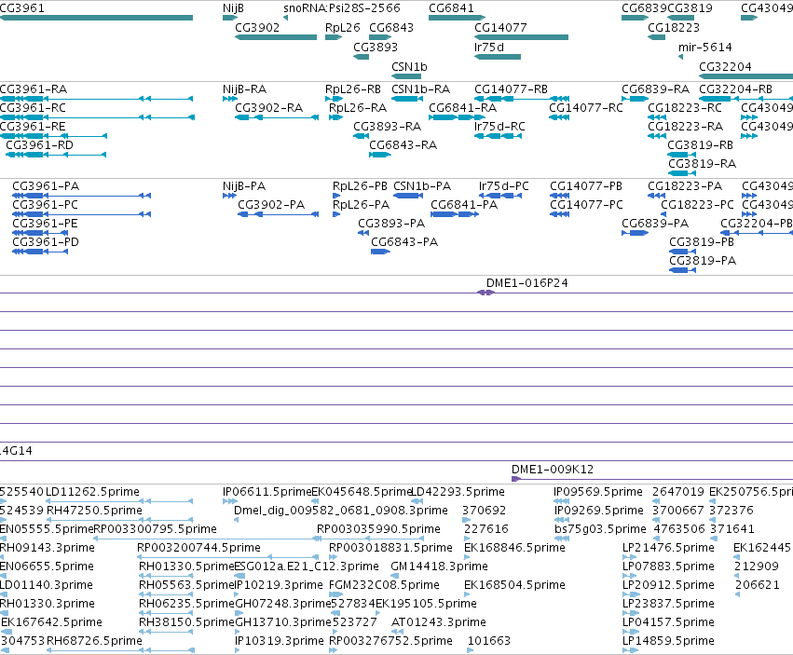The height and width of the screenshot is (655, 793).
Task: Select the CG3961-RC transcript label
Action: coord(33,108)
